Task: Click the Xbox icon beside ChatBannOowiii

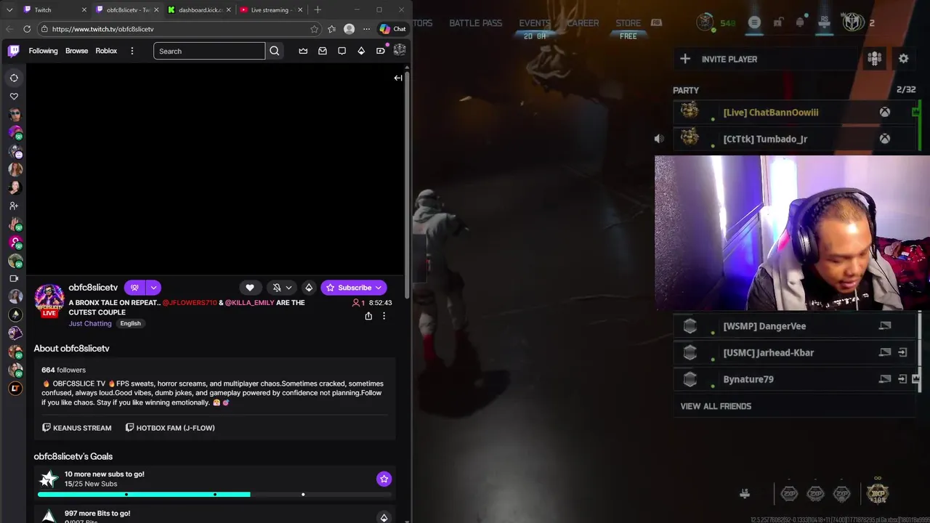Action: tap(885, 113)
